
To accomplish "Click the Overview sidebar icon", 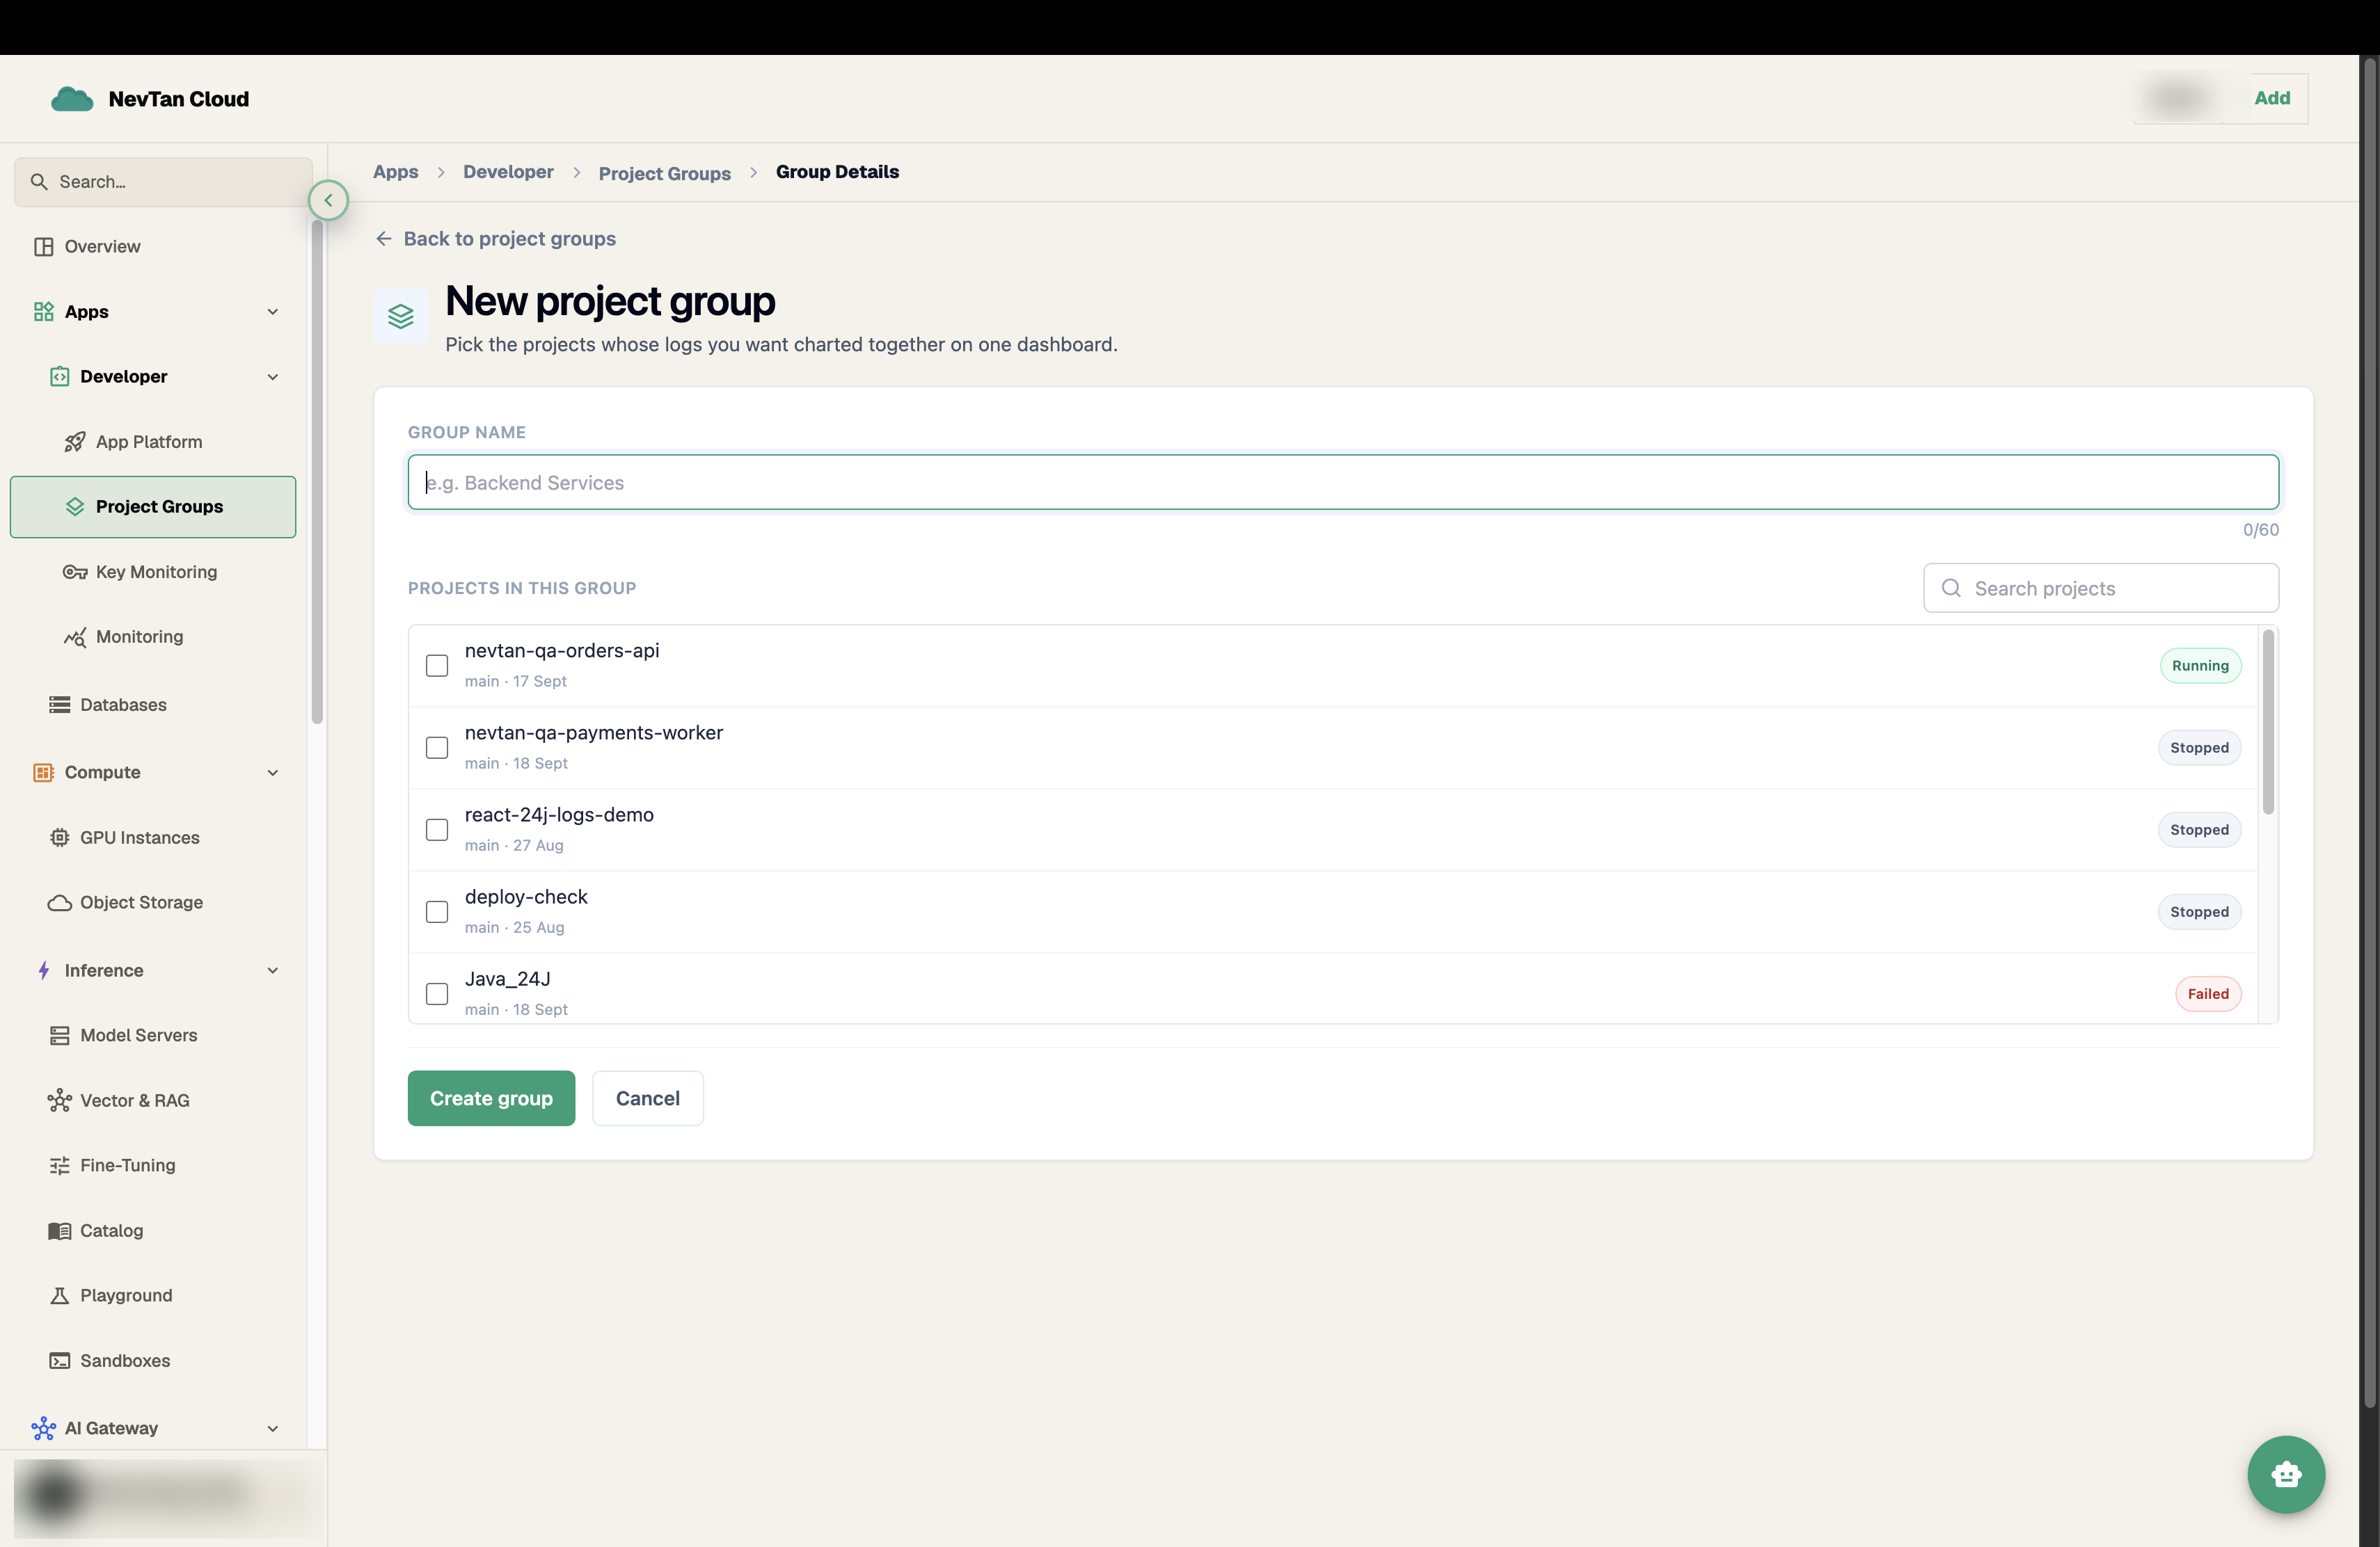I will [43, 247].
